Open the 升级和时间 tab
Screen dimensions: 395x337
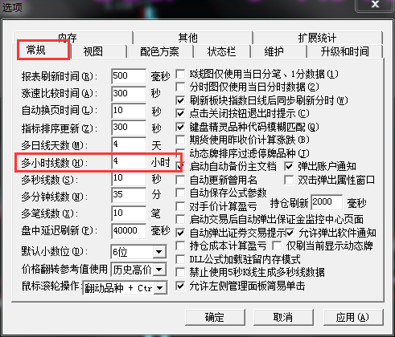click(345, 51)
